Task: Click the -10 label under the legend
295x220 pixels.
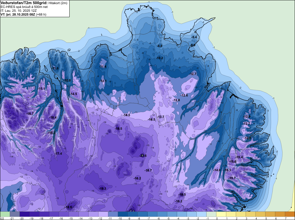Action: coord(120,218)
